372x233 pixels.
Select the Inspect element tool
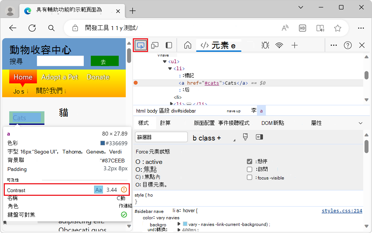coord(140,45)
